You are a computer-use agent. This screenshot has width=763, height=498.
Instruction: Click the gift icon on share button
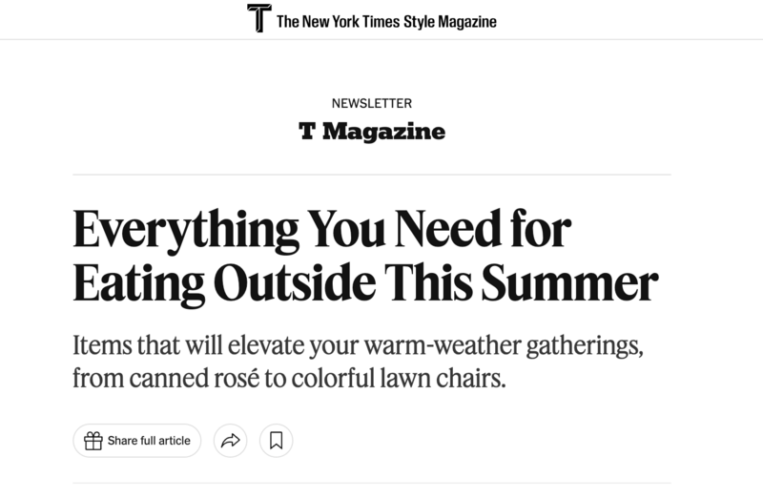pos(93,441)
